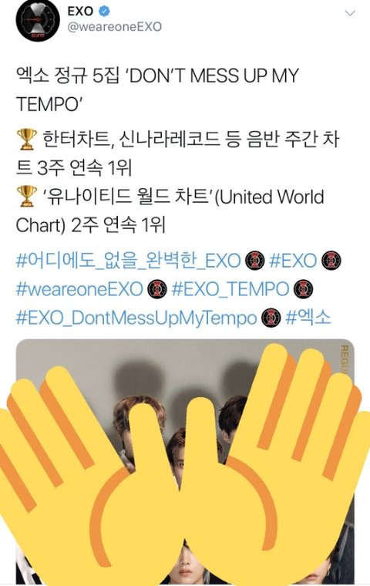Open the #weareoneEXO hashtag
This screenshot has height=586, width=370.
[x=79, y=289]
